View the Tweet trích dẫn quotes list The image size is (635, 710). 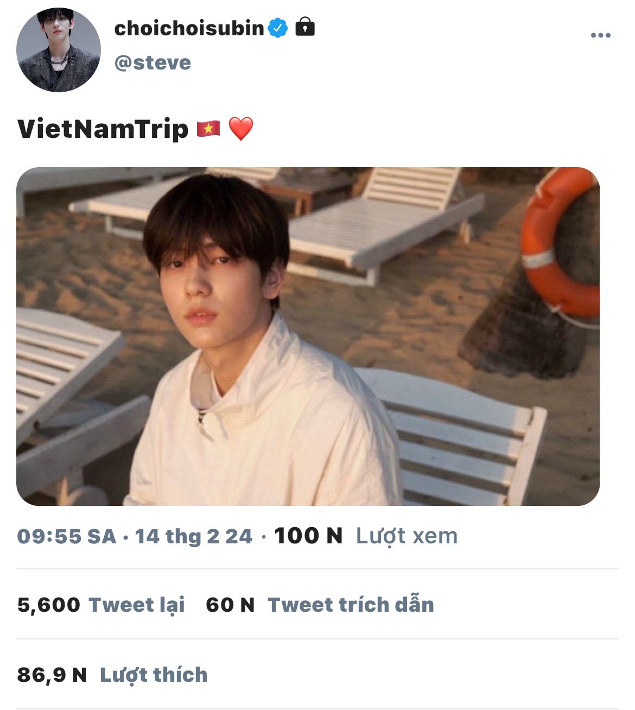click(351, 605)
